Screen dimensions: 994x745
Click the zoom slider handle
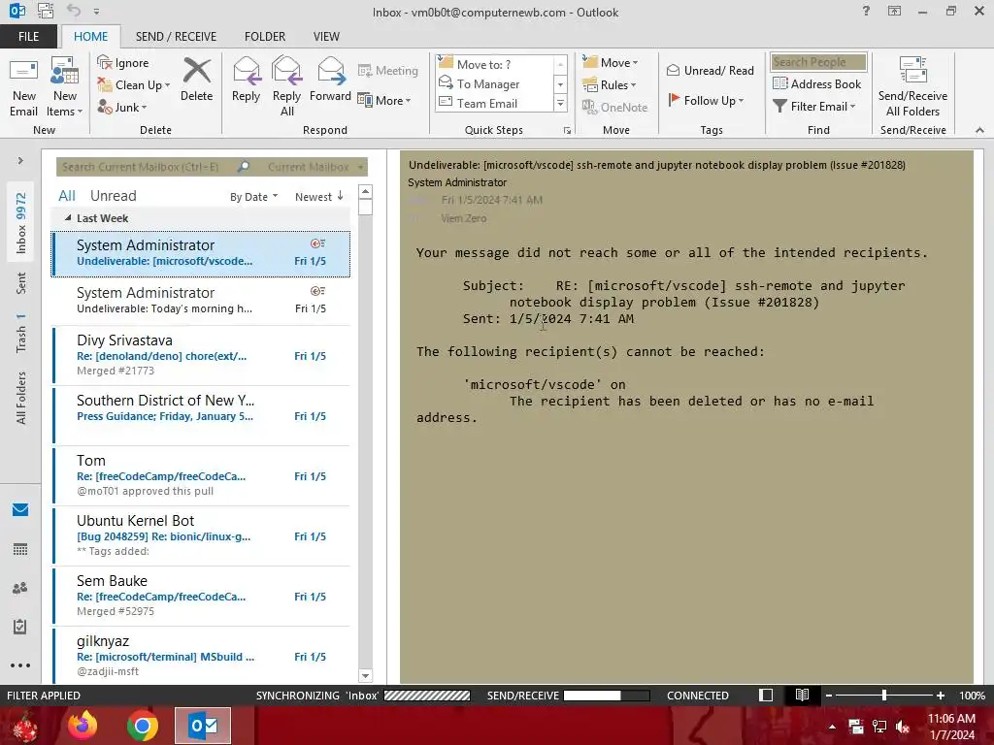coord(883,695)
